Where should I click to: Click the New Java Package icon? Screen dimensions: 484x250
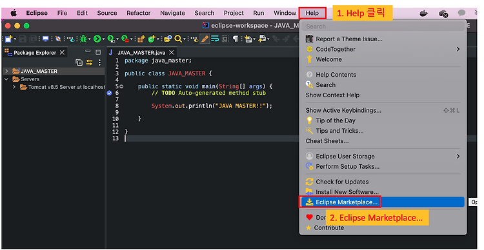click(141, 39)
